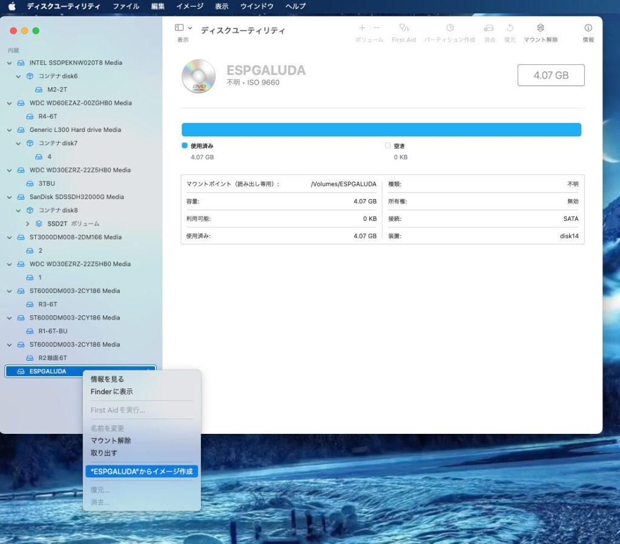Click the パーティション作成 partition toolbar icon

tap(450, 28)
